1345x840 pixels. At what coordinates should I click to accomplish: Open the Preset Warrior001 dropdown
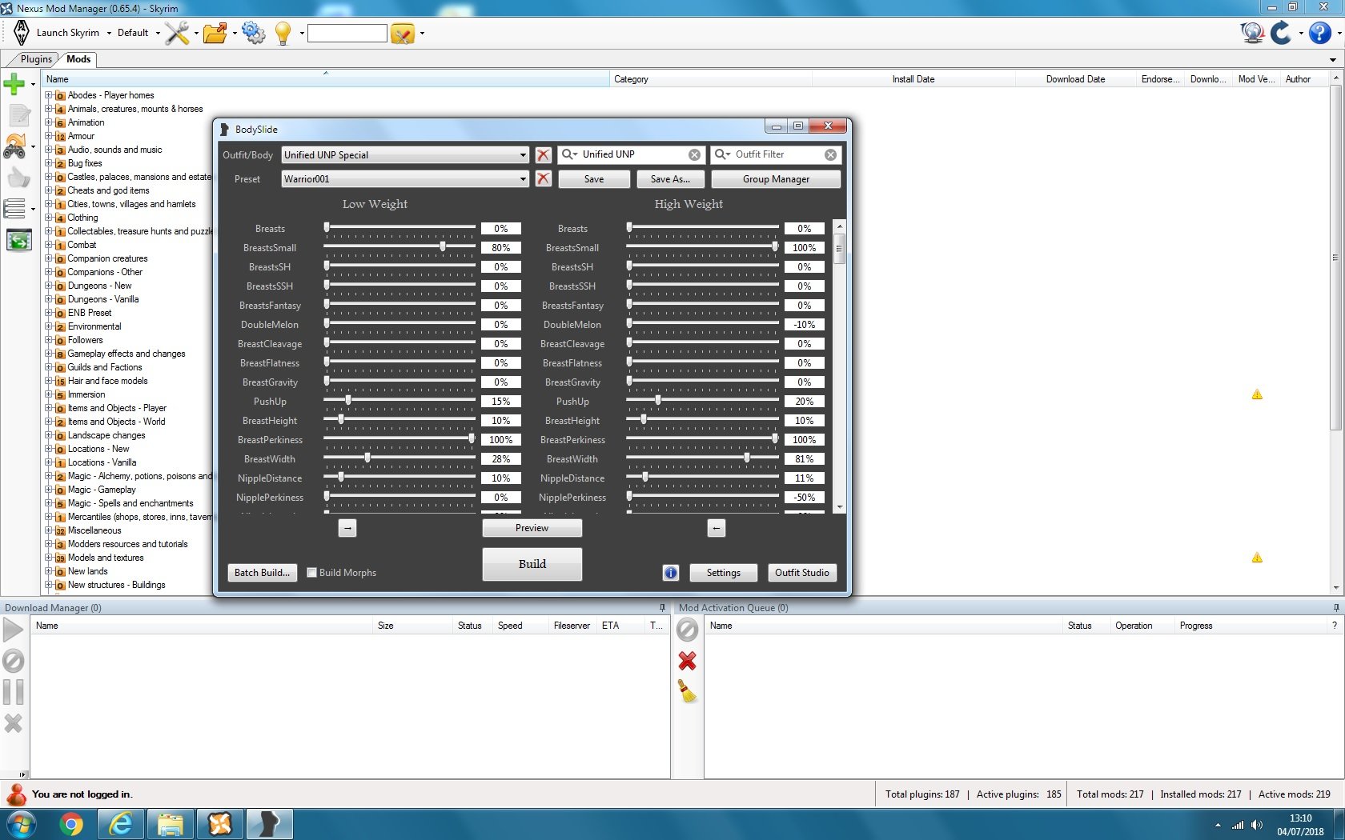[523, 179]
